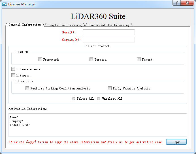196x154 pixels.
Task: Open the Single Use Licensing tab
Action: pyautogui.click(x=65, y=25)
